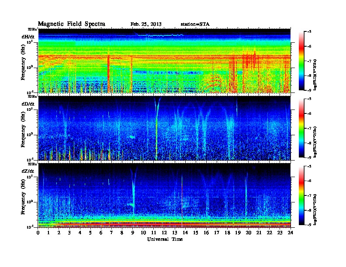Select the 'dZ/dt' panel label
Screen dimensions: 346x267
pyautogui.click(x=28, y=171)
